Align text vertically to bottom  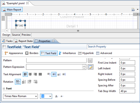tap(59, 74)
